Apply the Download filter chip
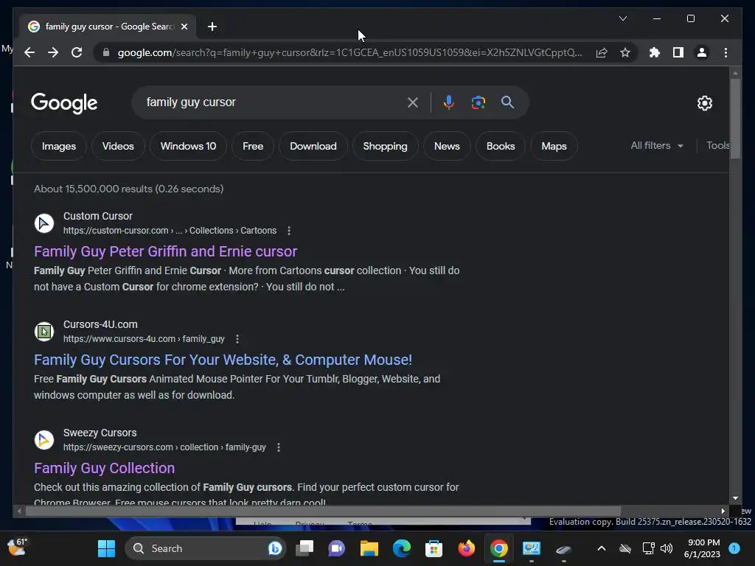The image size is (755, 566). (313, 146)
